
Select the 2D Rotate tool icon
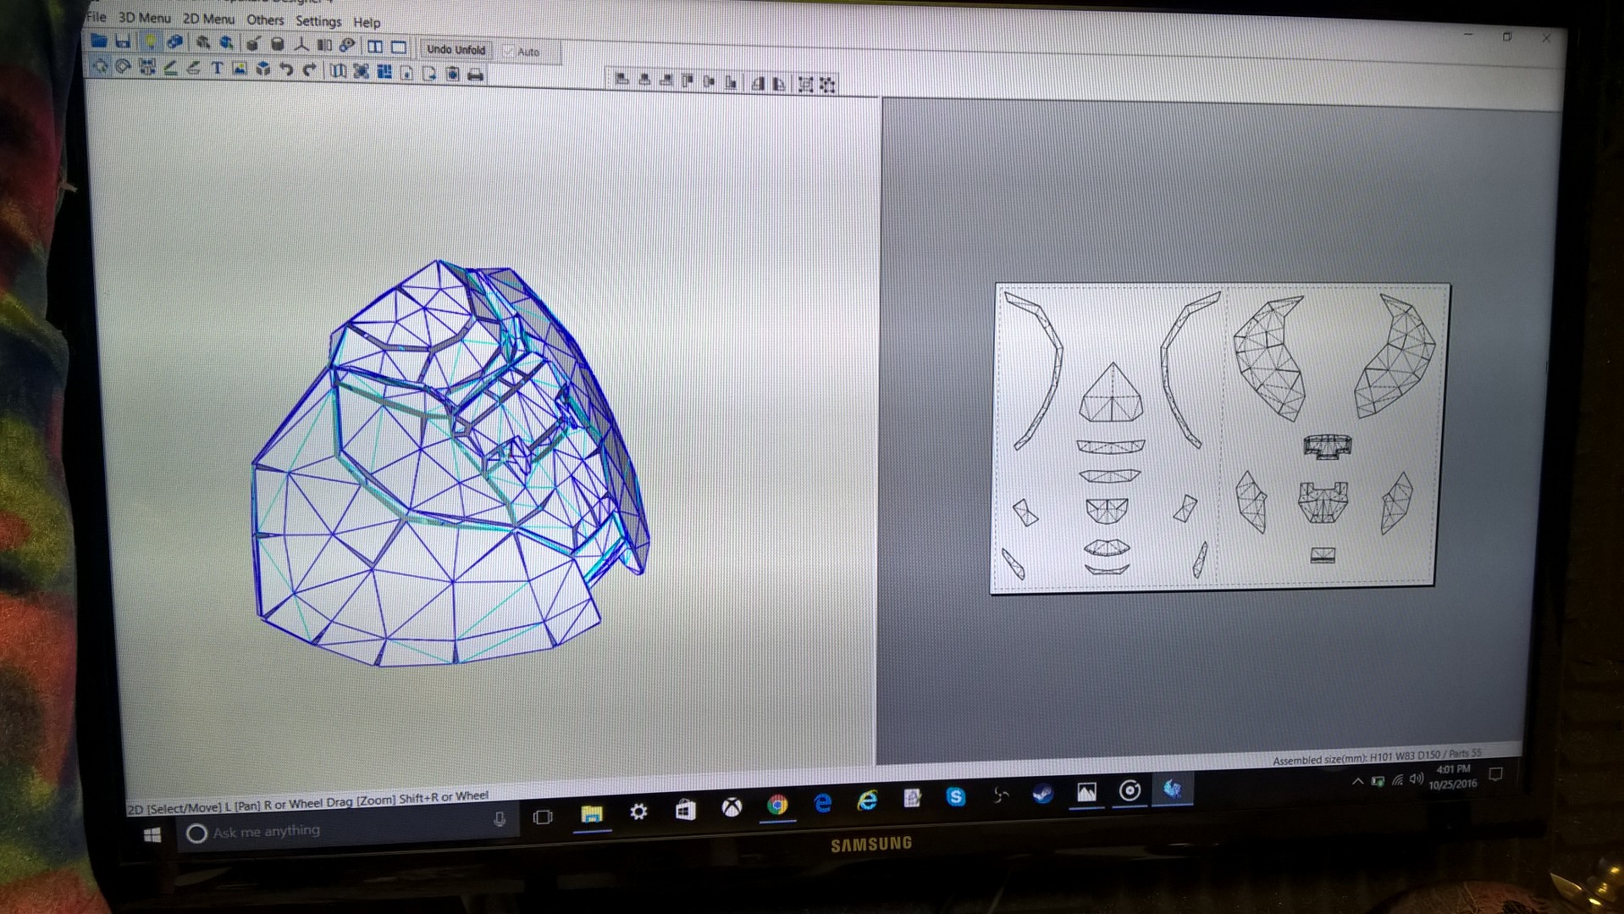pos(124,66)
